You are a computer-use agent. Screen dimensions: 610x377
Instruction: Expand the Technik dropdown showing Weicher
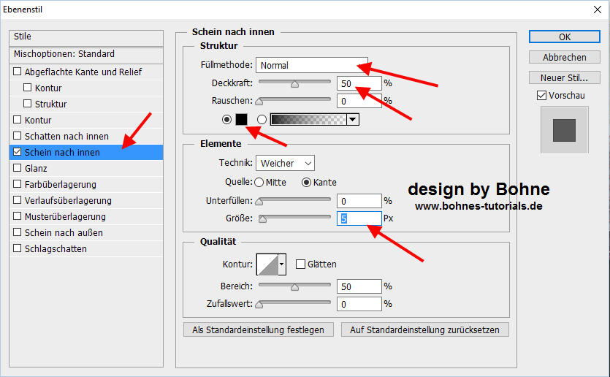click(286, 163)
